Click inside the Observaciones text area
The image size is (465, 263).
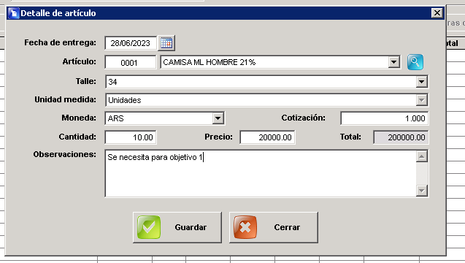[261, 174]
